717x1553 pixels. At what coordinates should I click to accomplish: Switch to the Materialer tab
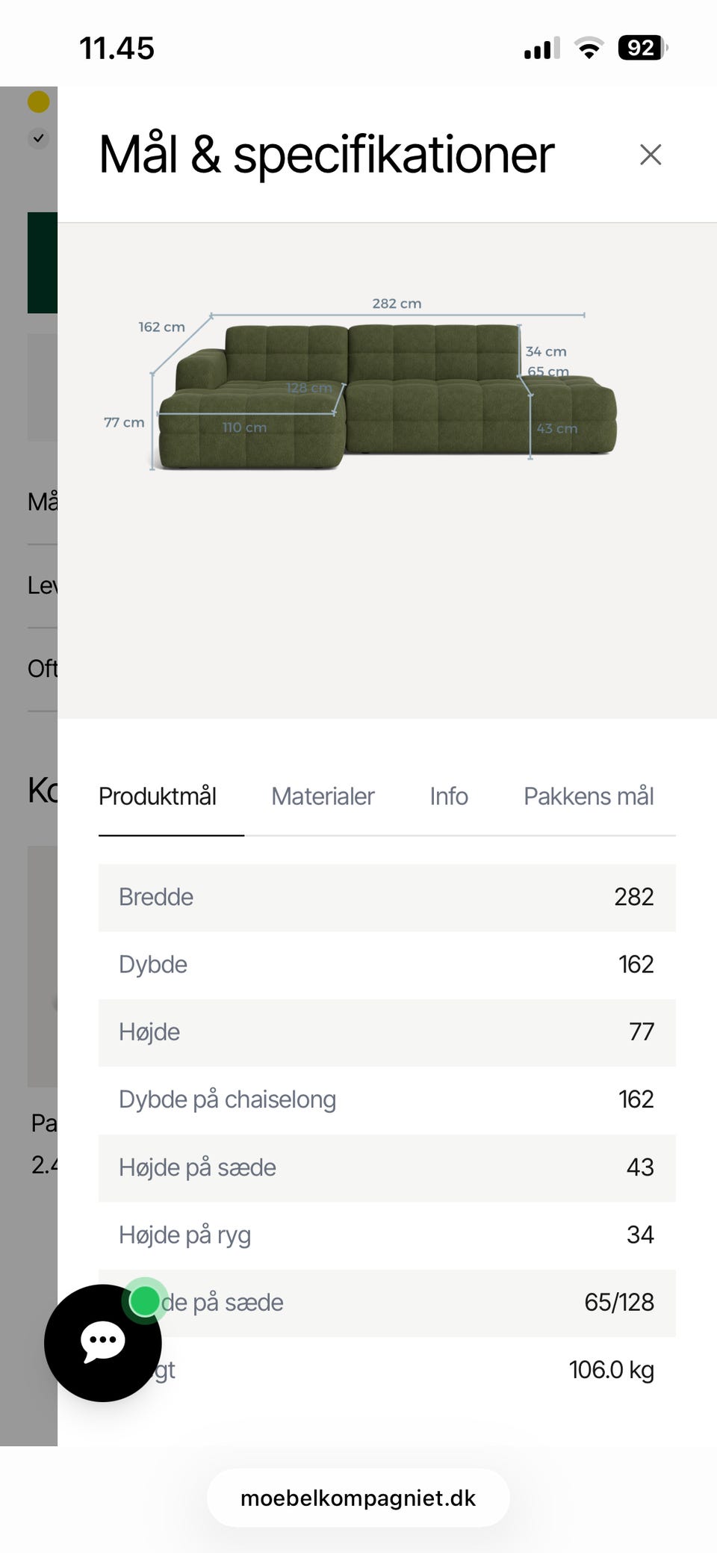pyautogui.click(x=323, y=797)
